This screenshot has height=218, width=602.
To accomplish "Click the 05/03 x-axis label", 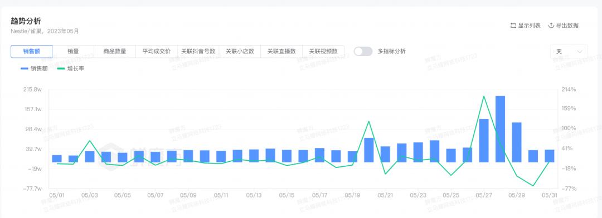I will [90, 195].
